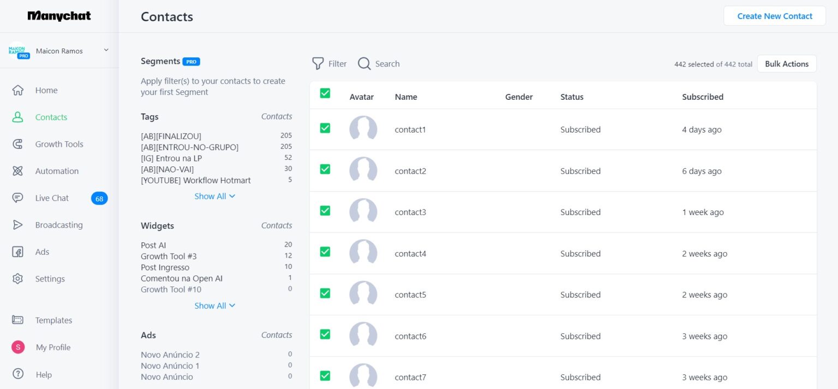
Task: Click the Create New Contact button
Action: click(x=774, y=16)
